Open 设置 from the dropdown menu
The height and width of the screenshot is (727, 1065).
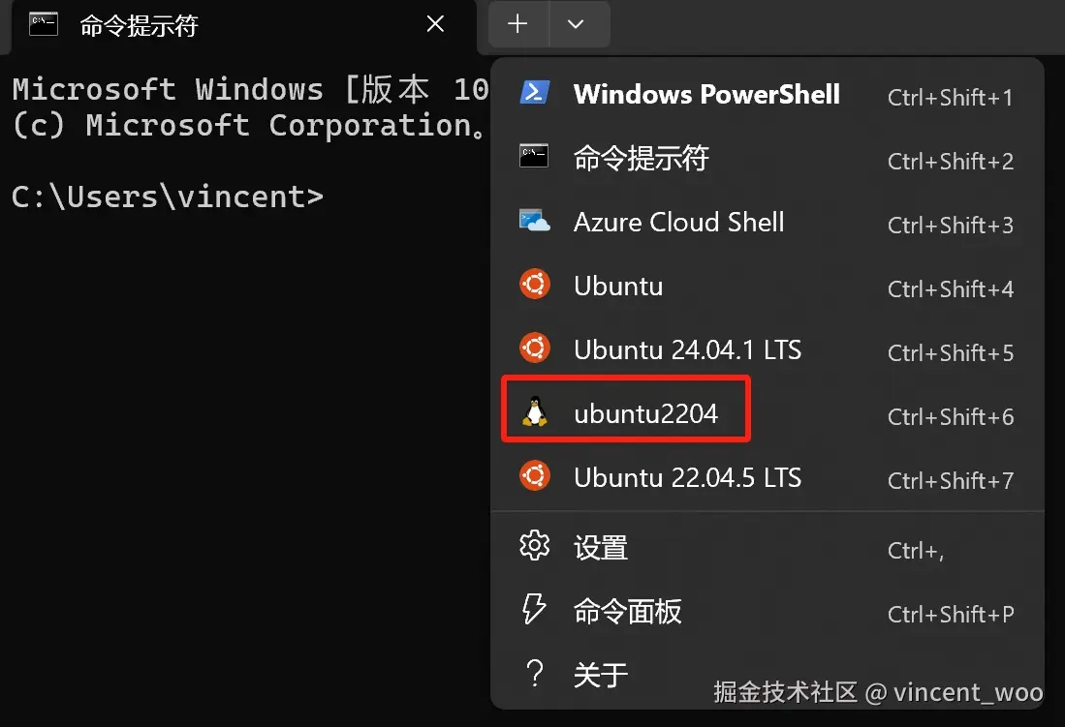coord(601,548)
